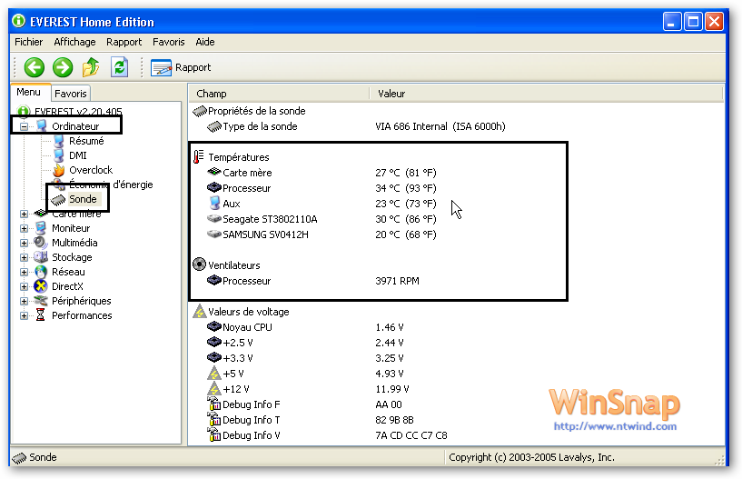
Task: Click the Moniteur monitor icon
Action: coord(41,228)
